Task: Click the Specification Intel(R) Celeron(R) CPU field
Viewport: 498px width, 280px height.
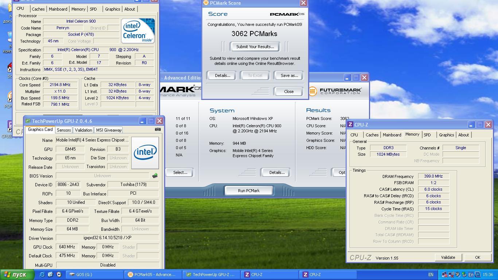Action: (x=98, y=50)
